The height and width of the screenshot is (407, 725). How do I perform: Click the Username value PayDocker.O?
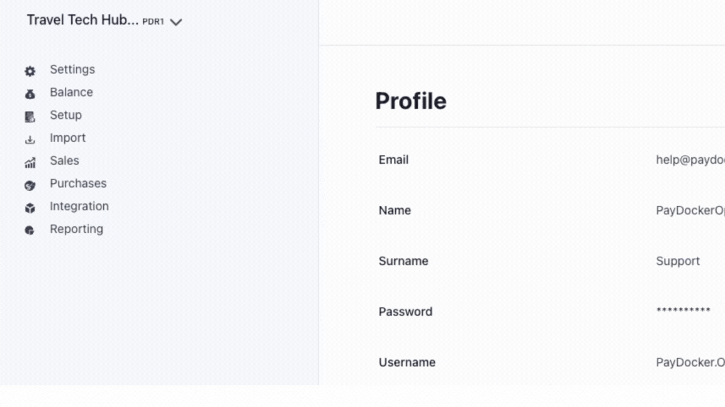pos(689,362)
